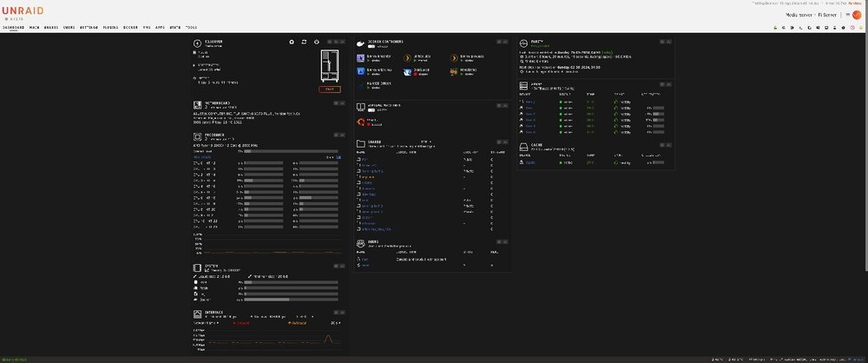Click the reboot icon in server card
Image resolution: width=868 pixels, height=363 pixels.
click(304, 42)
